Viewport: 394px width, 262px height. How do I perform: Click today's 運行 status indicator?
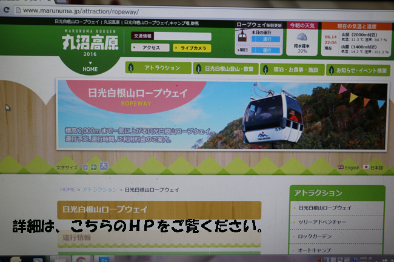pos(266,39)
